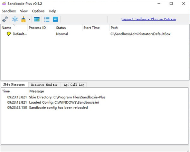Maximize the Sandboxie-Plus window

[x=171, y=3]
